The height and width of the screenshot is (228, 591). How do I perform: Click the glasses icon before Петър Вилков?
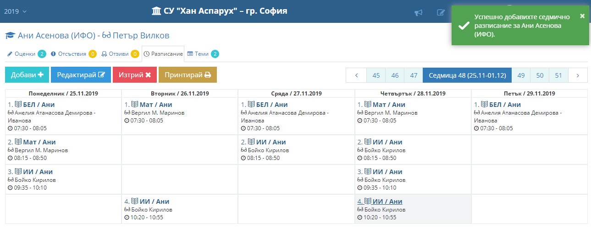point(106,36)
